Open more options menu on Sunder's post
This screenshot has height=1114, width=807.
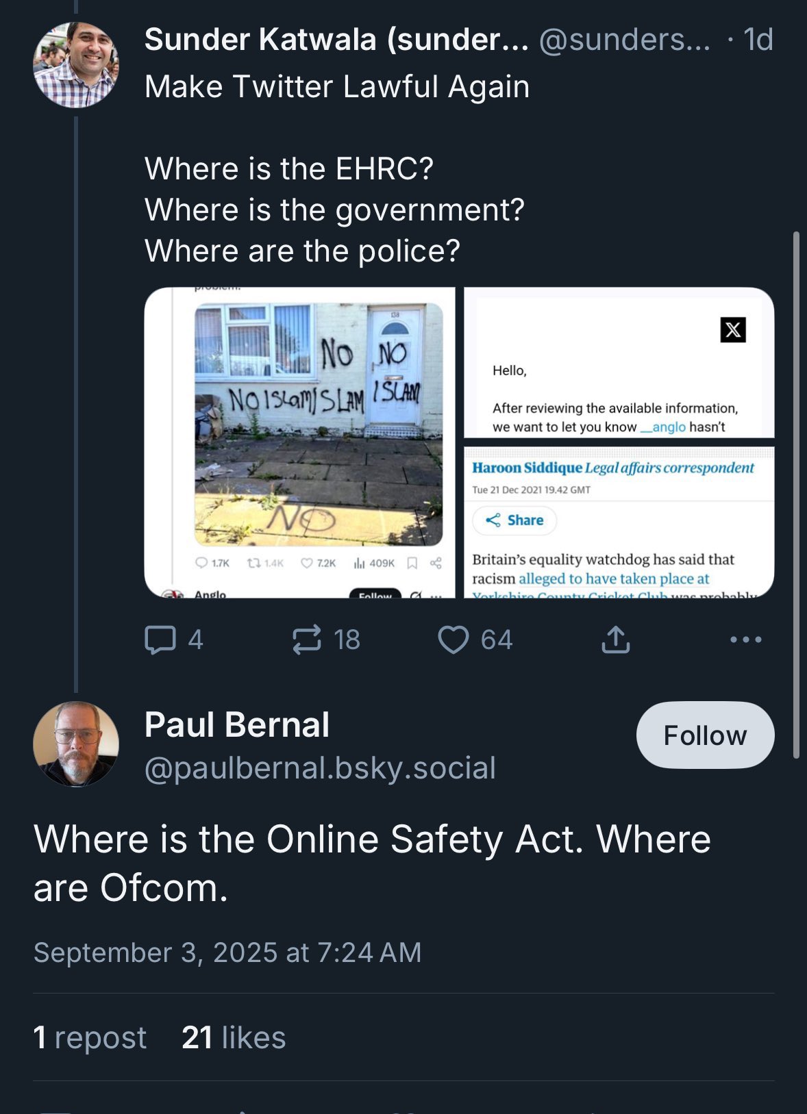745,640
